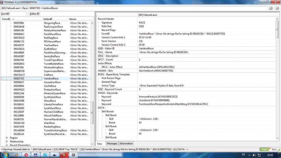Click right panel scrollbar up arrow
Image resolution: width=281 pixels, height=158 pixels.
277,19
